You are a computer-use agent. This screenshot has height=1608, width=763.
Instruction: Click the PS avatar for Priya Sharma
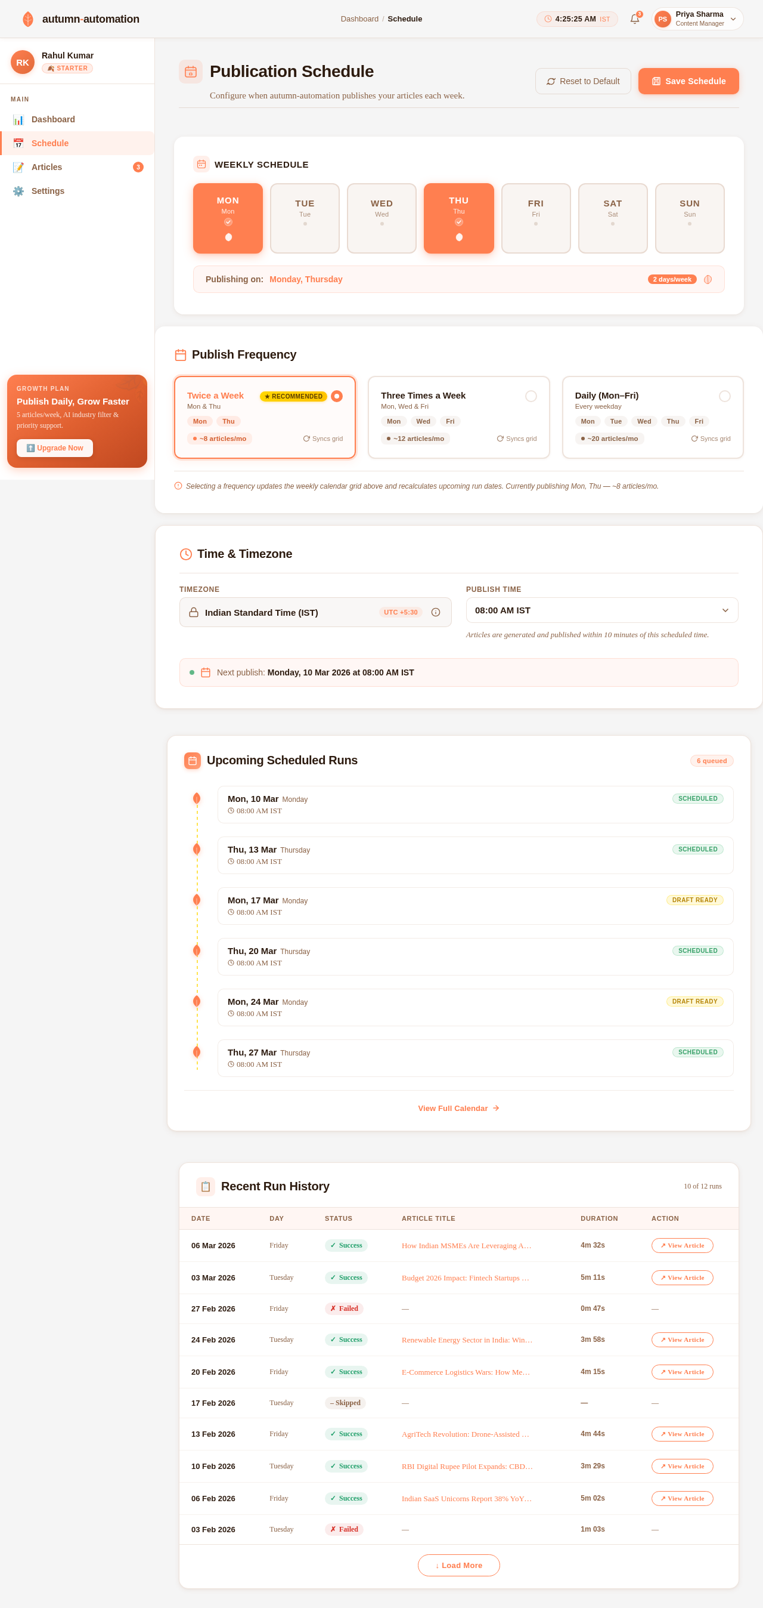pos(662,18)
